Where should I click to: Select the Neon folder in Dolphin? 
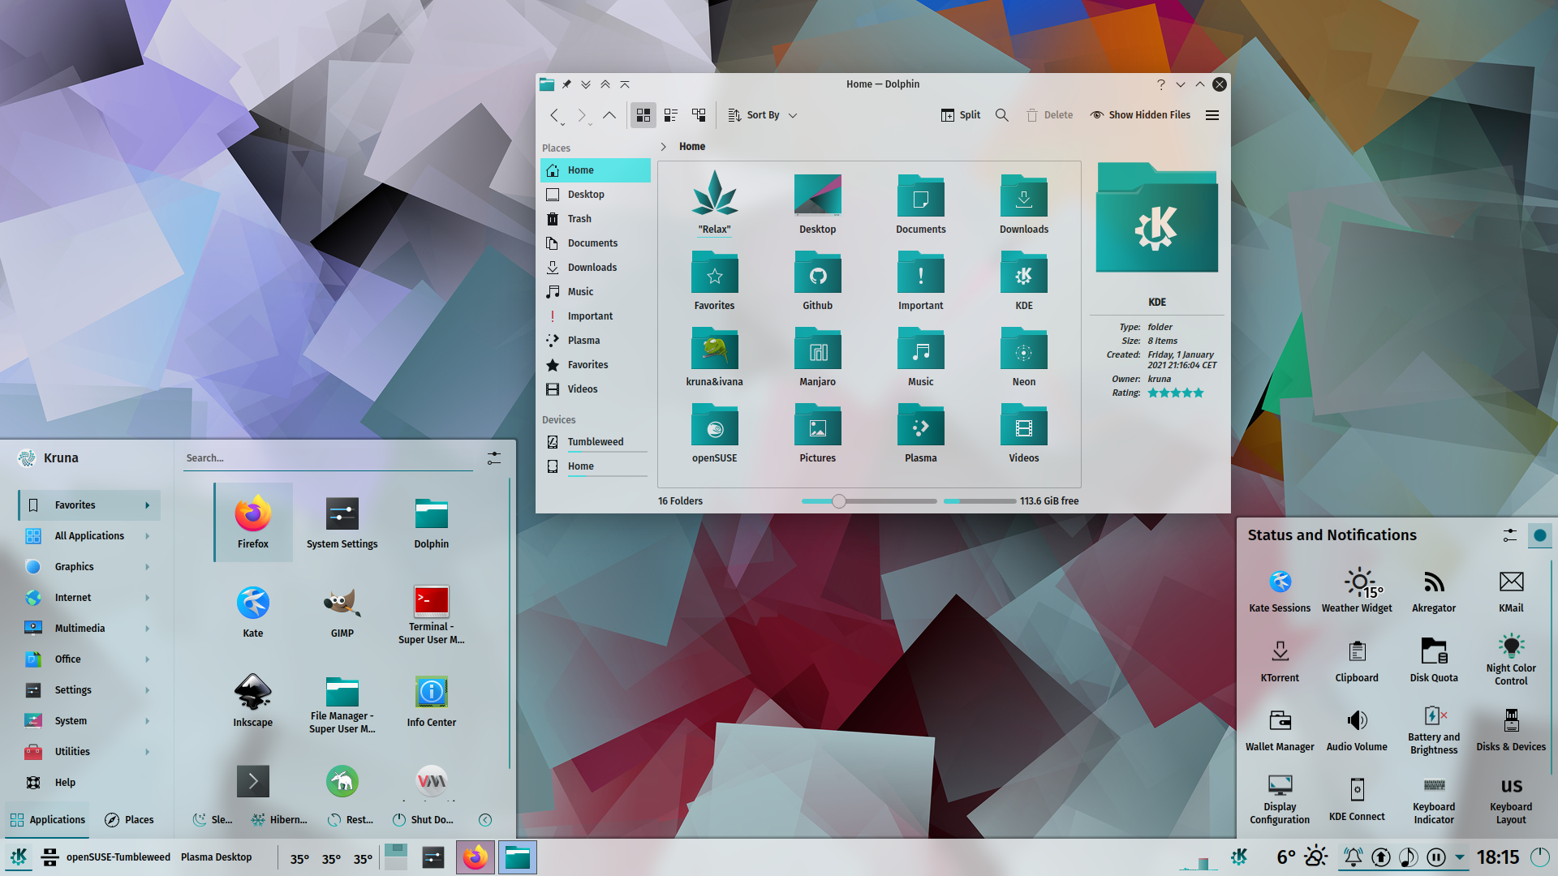coord(1023,357)
